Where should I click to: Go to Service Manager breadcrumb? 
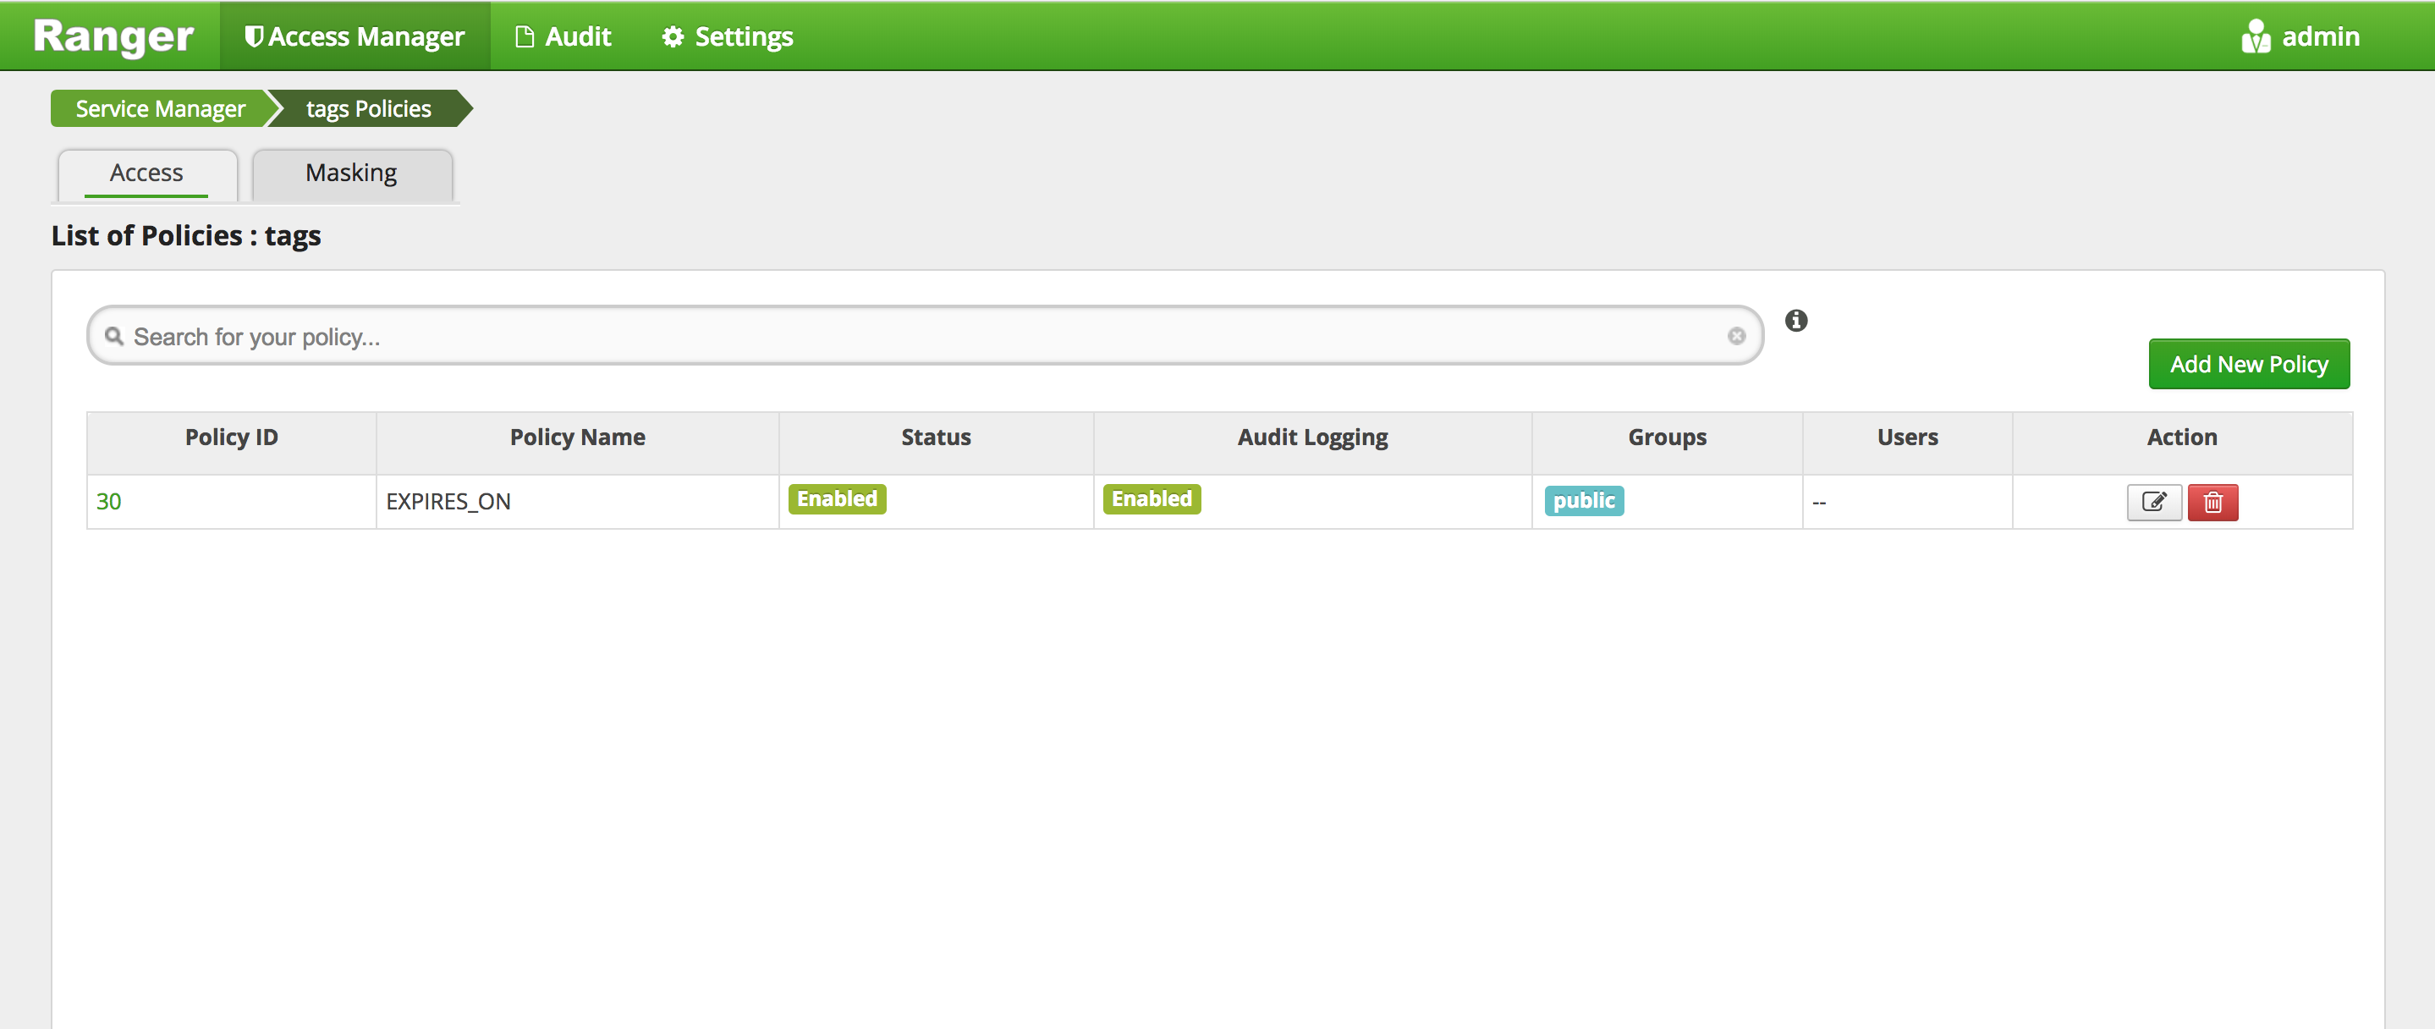pos(160,109)
